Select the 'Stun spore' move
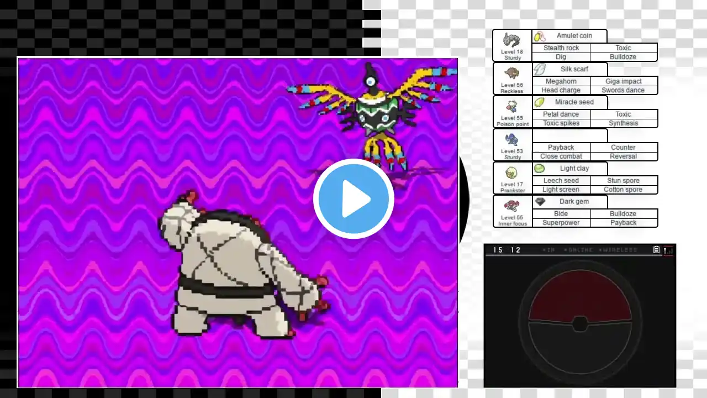This screenshot has height=398, width=707. [x=624, y=181]
